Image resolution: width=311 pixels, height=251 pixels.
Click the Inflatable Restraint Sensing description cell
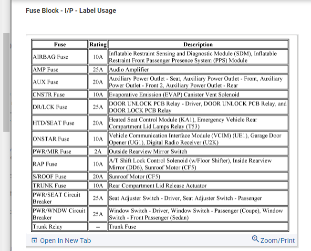pos(198,57)
